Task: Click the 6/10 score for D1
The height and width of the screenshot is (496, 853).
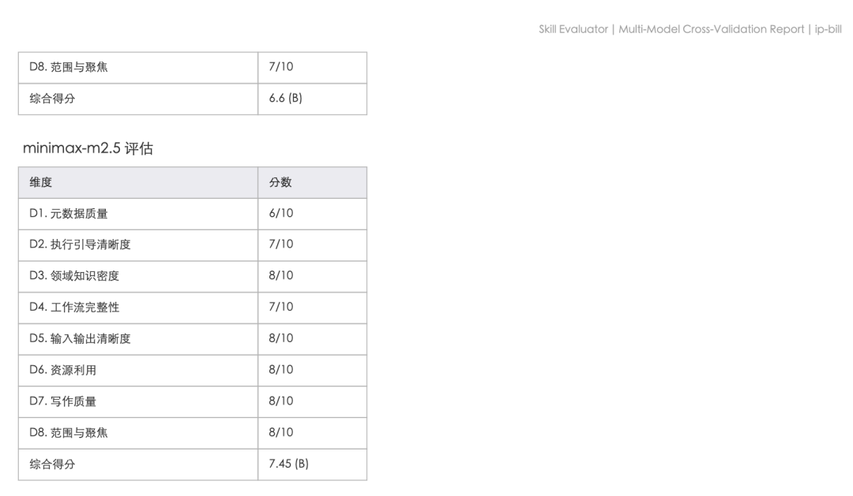Action: pos(280,214)
